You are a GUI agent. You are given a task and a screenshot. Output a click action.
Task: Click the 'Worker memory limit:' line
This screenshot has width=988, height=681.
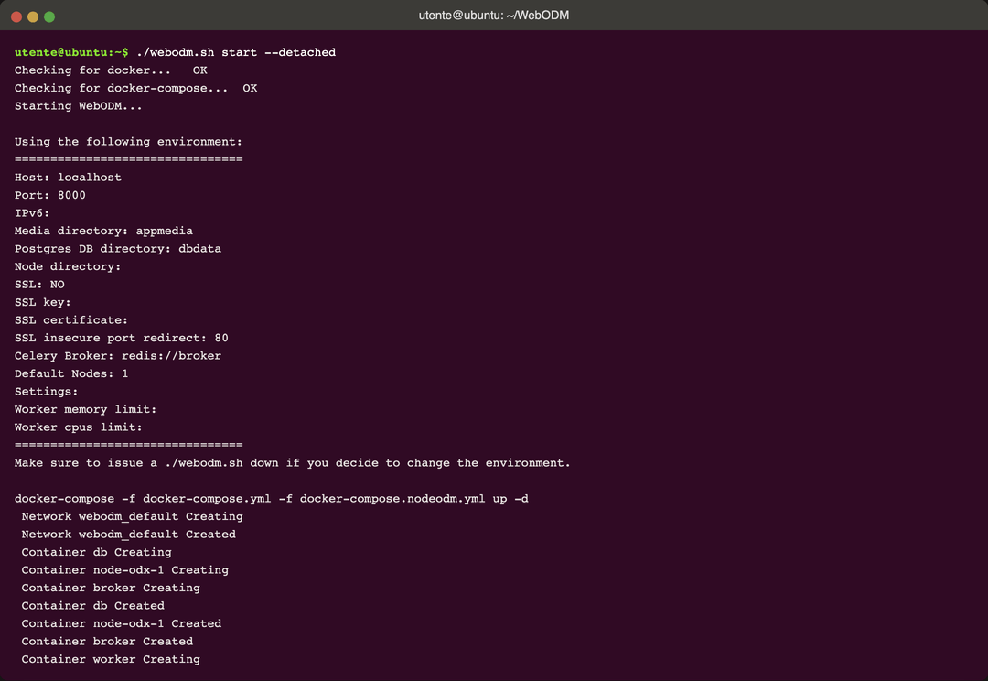85,410
